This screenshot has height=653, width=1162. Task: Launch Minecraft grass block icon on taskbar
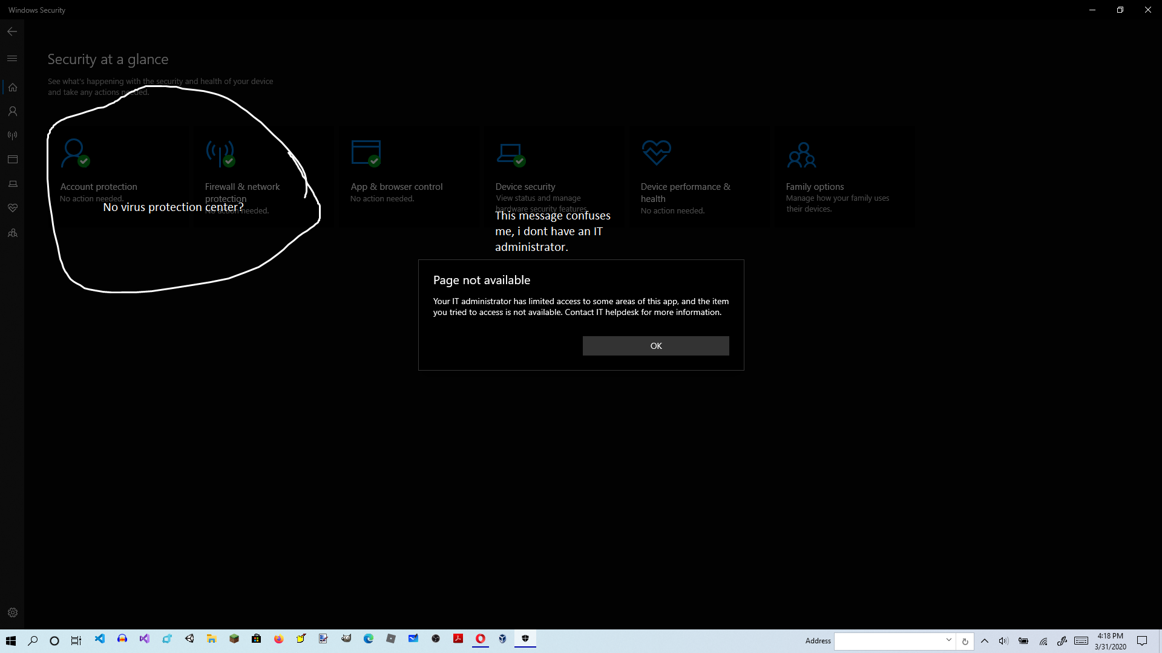(x=234, y=638)
